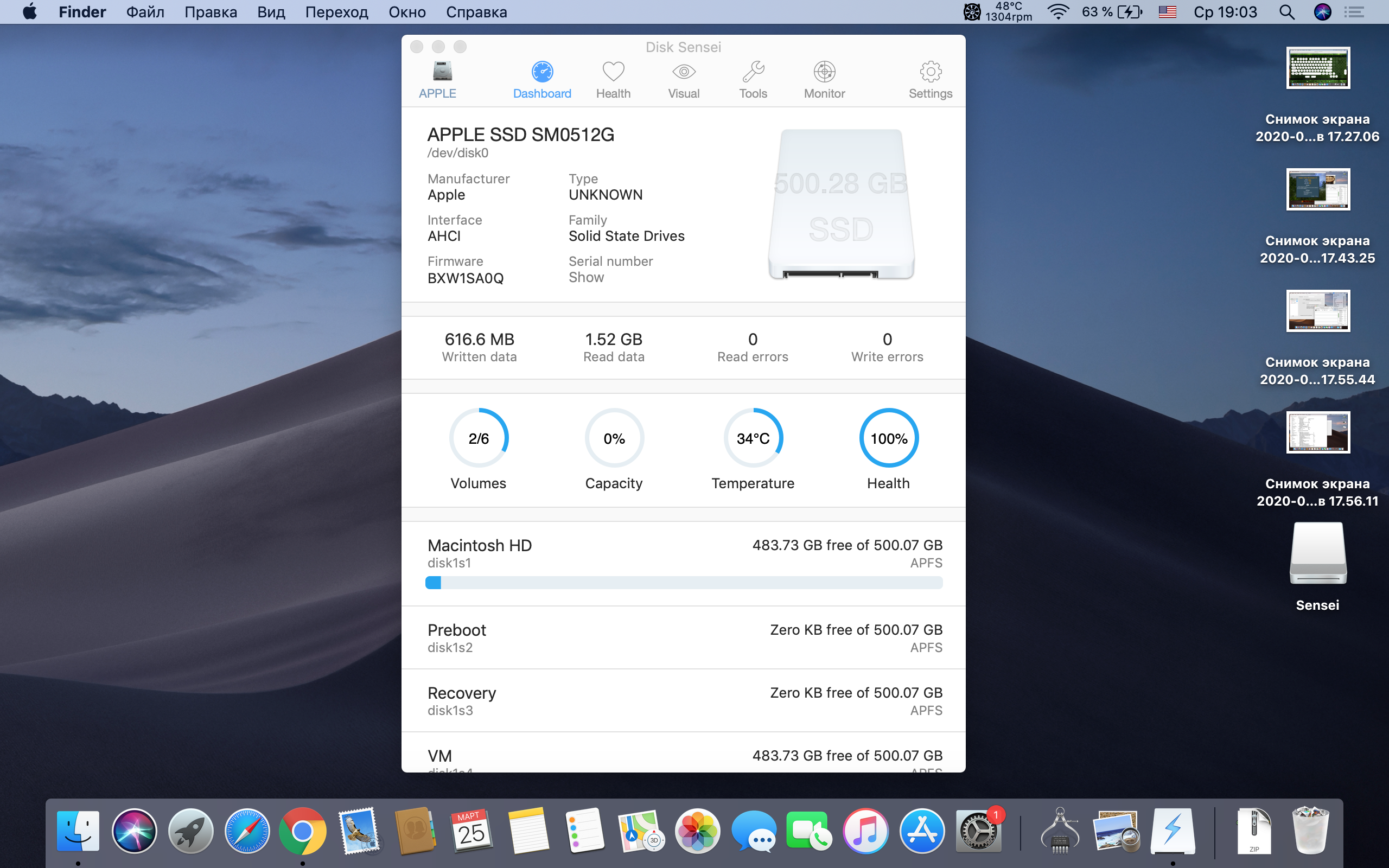Open Contacts from the Dock
Viewport: 1389px width, 868px height.
coord(416,831)
